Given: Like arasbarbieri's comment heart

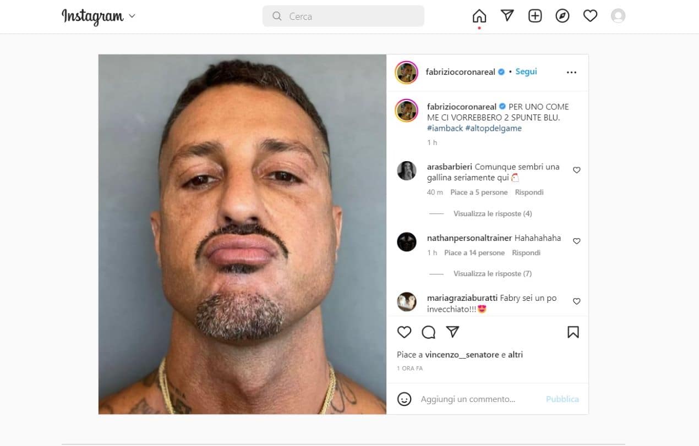Looking at the screenshot, I should point(577,170).
